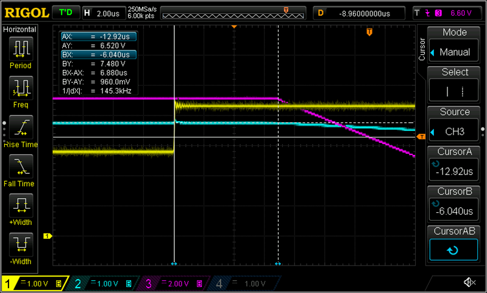Click the orange T marker in memory bar
The height and width of the screenshot is (293, 487).
286,10
